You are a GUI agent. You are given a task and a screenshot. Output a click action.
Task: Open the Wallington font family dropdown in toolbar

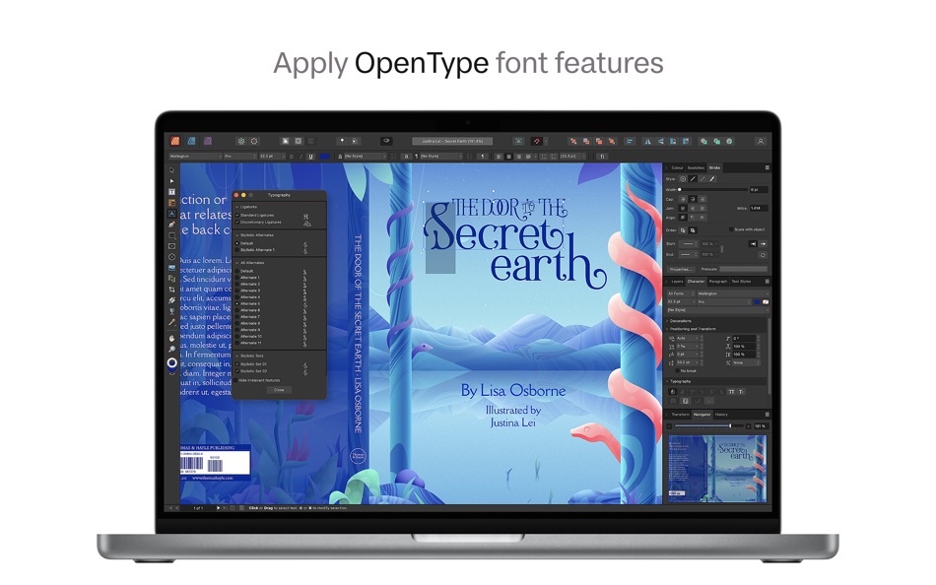(x=195, y=157)
